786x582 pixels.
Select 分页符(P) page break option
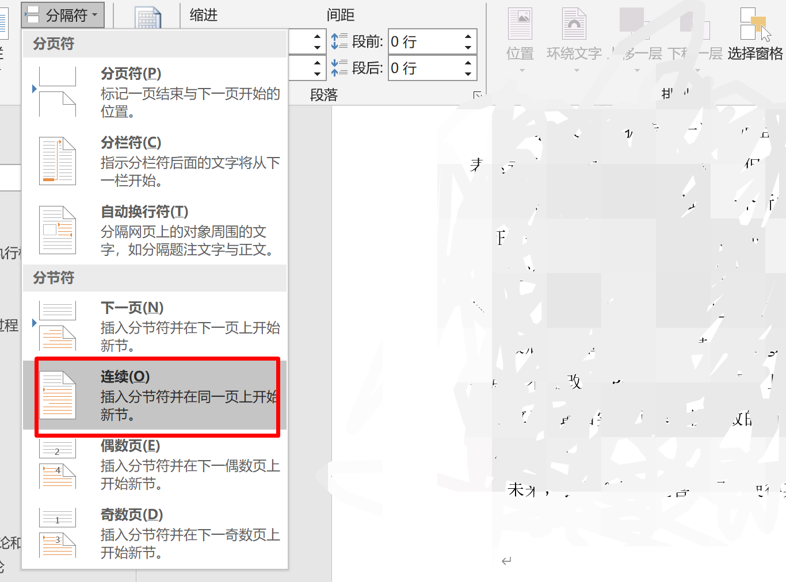pos(155,92)
